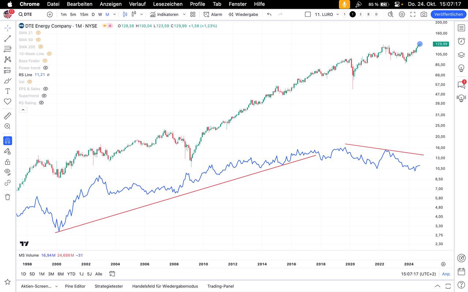
Task: Open the Lesezeichen menu
Action: pyautogui.click(x=168, y=4)
